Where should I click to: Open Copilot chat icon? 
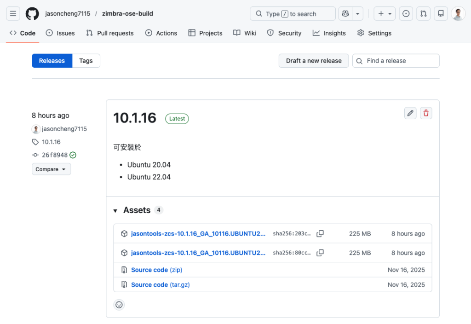(345, 13)
